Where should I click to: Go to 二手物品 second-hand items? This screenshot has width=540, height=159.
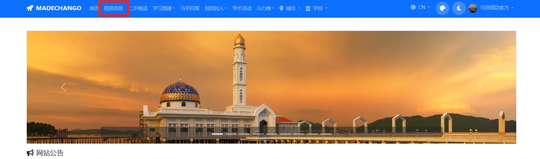click(138, 8)
